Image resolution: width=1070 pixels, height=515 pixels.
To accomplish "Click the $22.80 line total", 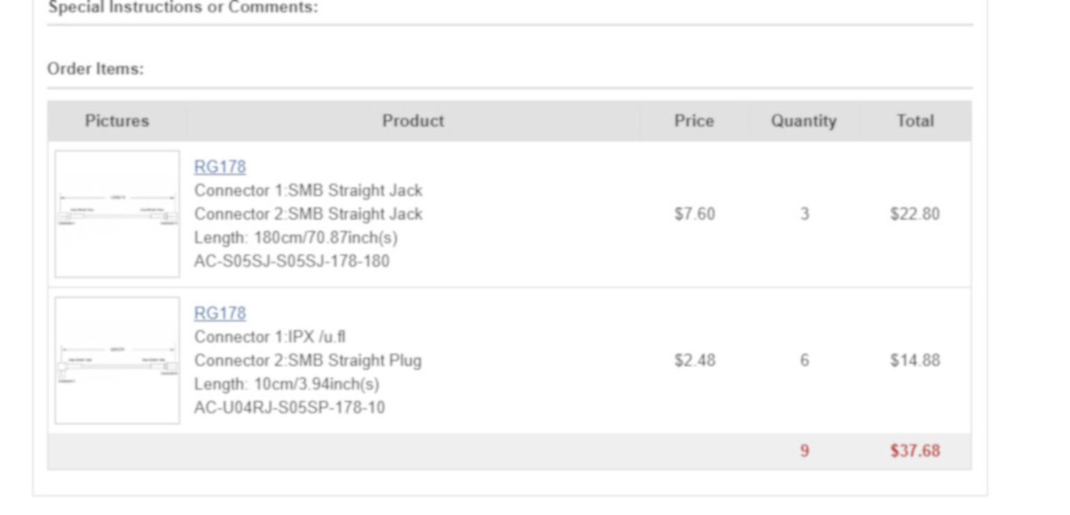I will pos(915,214).
